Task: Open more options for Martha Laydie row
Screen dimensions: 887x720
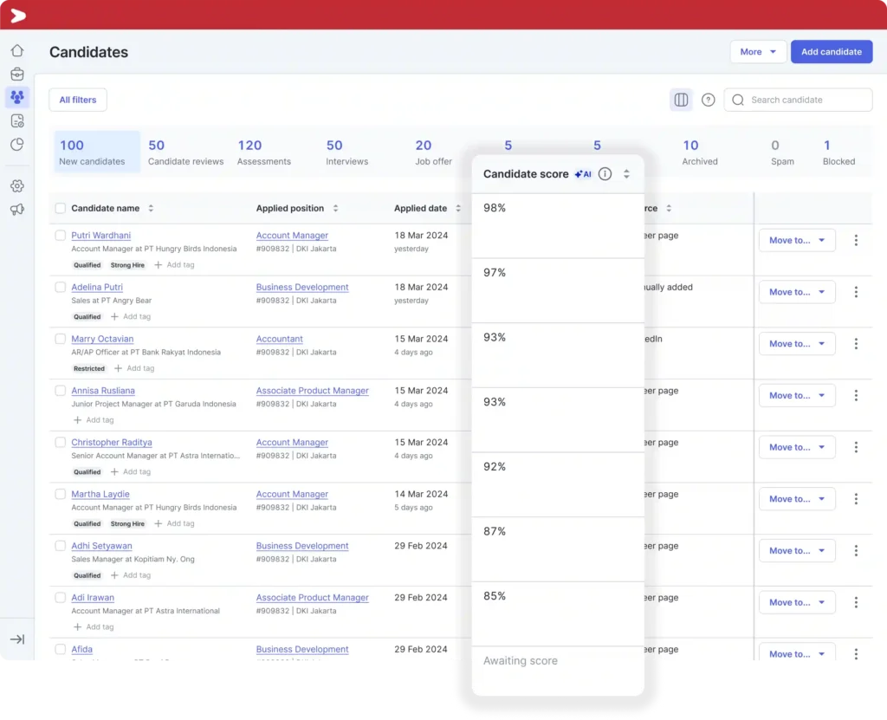Action: point(856,499)
